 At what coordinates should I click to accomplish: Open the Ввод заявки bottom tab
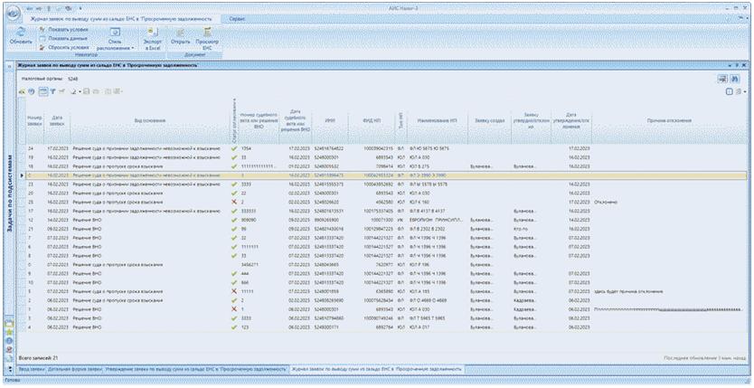coord(33,369)
